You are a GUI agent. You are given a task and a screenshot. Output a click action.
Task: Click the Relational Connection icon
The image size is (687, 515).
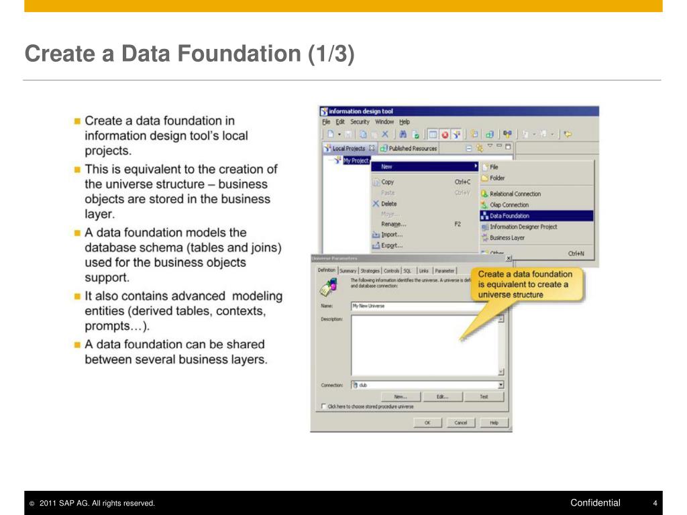coord(484,194)
